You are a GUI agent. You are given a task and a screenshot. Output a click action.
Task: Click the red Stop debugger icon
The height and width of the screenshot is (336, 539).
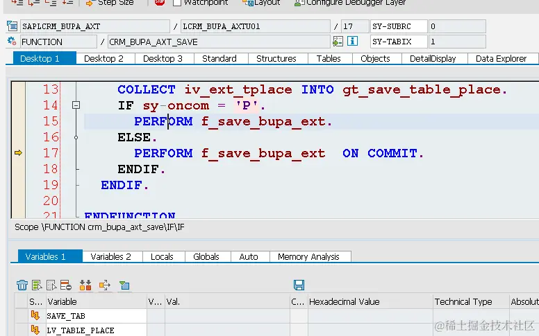pos(159,3)
